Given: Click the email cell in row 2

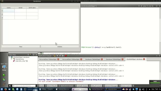Looking at the screenshot, I should click(20, 14).
